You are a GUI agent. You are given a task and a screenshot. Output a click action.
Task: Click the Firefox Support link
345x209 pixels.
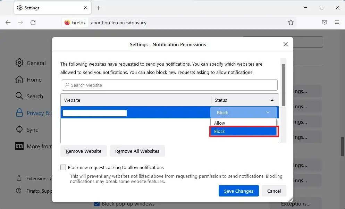coord(34,191)
